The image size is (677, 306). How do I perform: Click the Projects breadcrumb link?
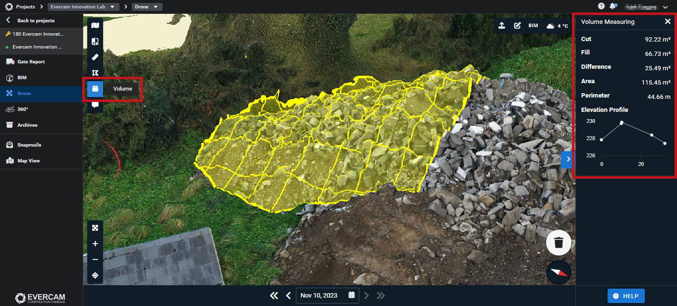point(25,7)
